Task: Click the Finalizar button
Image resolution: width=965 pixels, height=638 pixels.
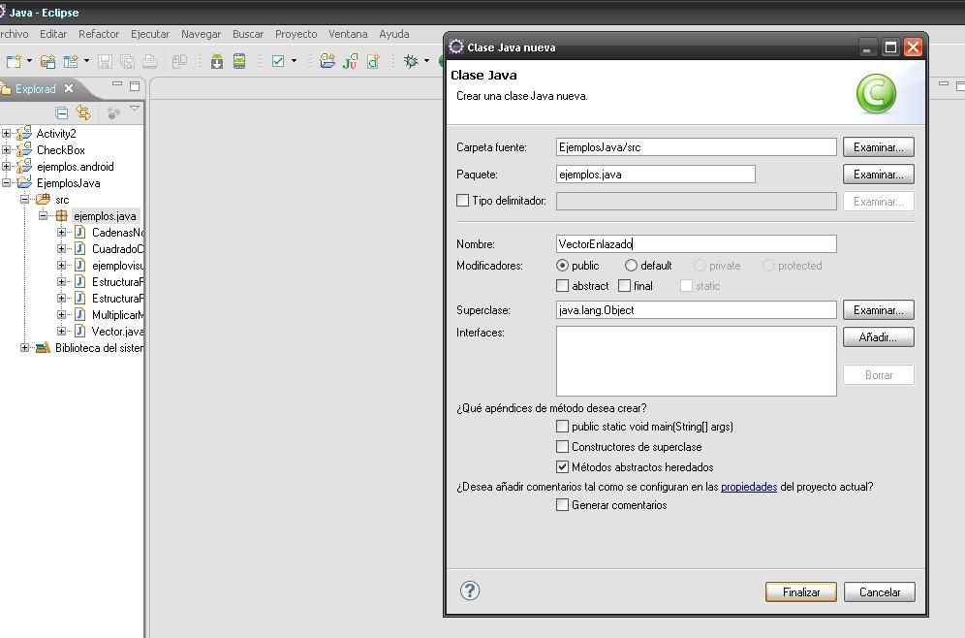Action: point(800,591)
